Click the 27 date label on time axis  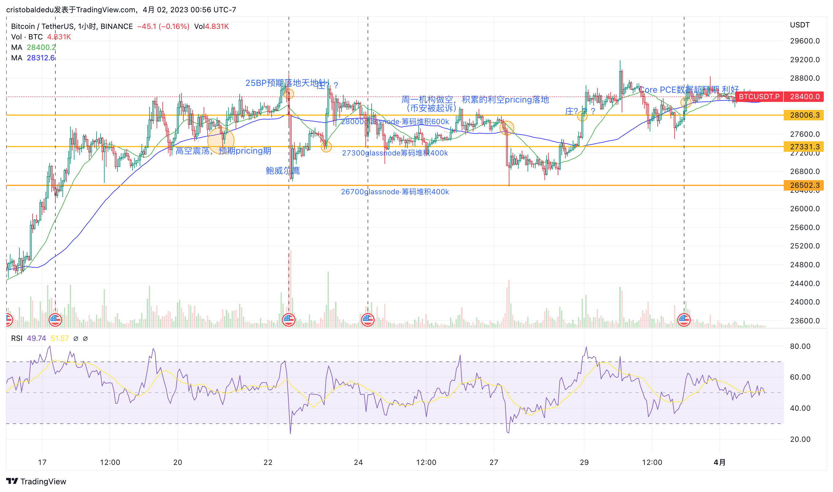coord(493,462)
